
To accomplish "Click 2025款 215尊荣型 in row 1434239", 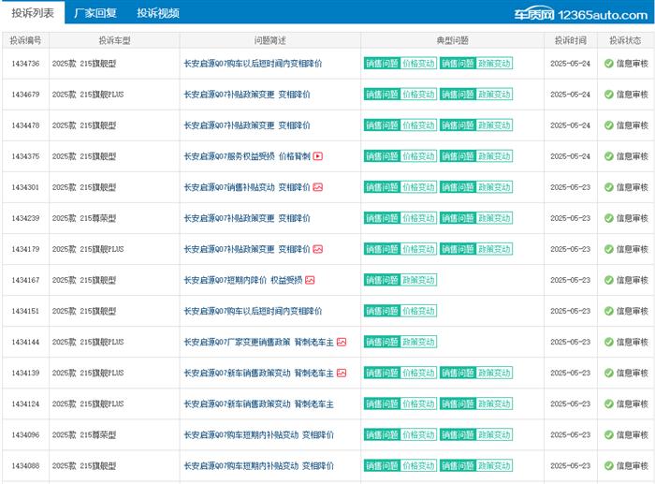I will tap(84, 218).
